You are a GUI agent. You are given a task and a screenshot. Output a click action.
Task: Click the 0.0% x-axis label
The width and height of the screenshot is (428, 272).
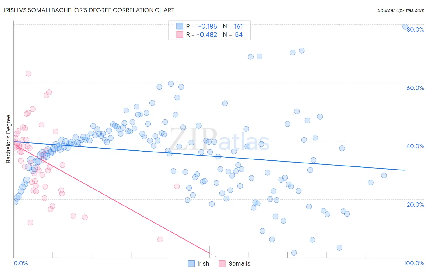[x=21, y=263]
